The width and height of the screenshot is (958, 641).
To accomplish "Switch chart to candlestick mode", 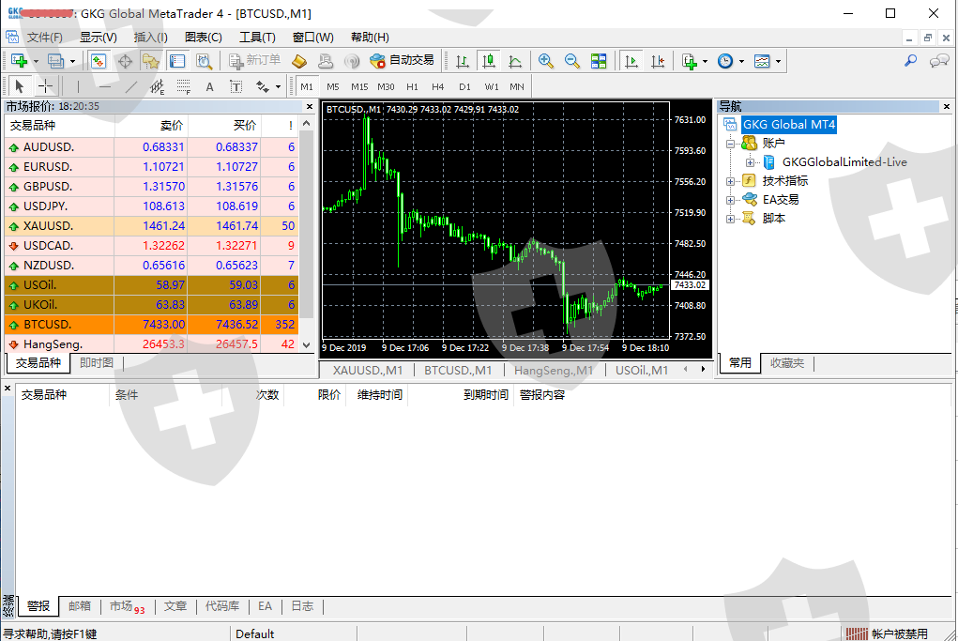I will 488,61.
